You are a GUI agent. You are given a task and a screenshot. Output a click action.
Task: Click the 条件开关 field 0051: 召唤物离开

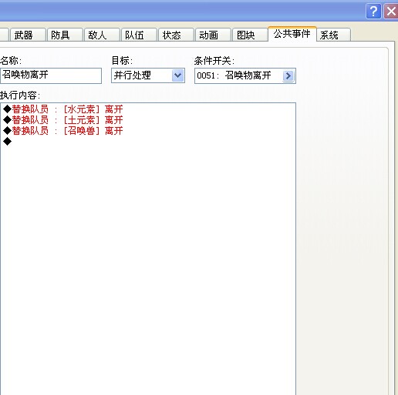tap(245, 75)
